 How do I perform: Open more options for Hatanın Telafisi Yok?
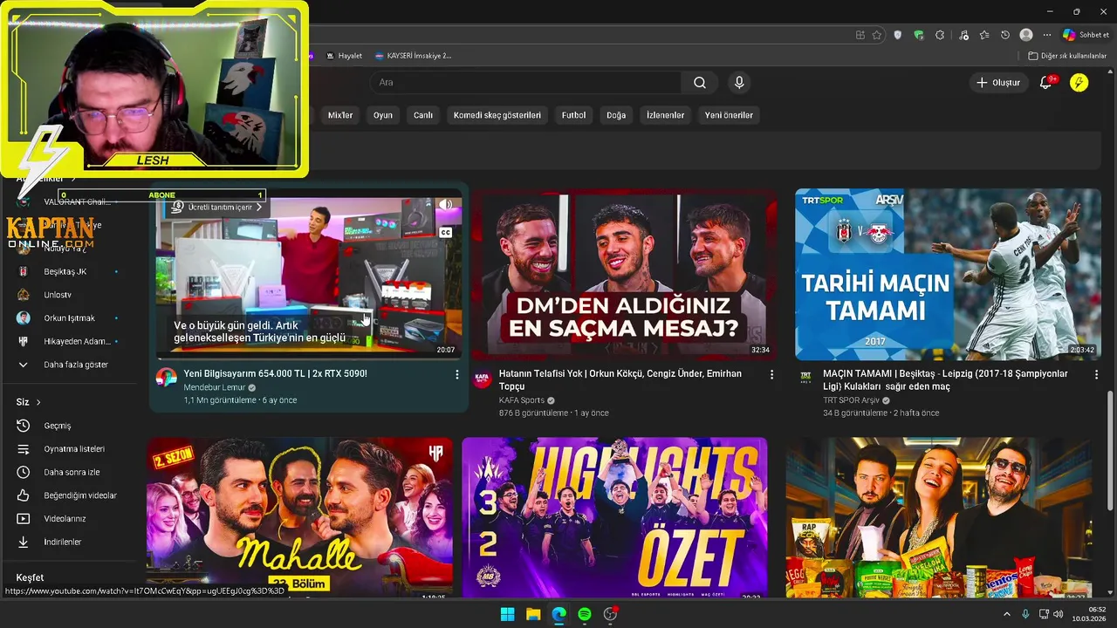(x=771, y=374)
